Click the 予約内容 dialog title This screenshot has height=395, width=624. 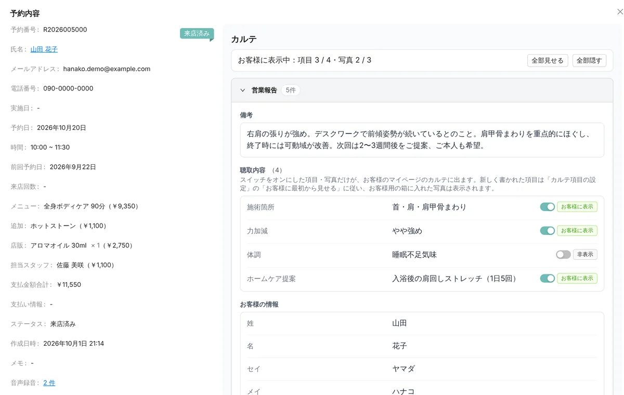(x=25, y=14)
